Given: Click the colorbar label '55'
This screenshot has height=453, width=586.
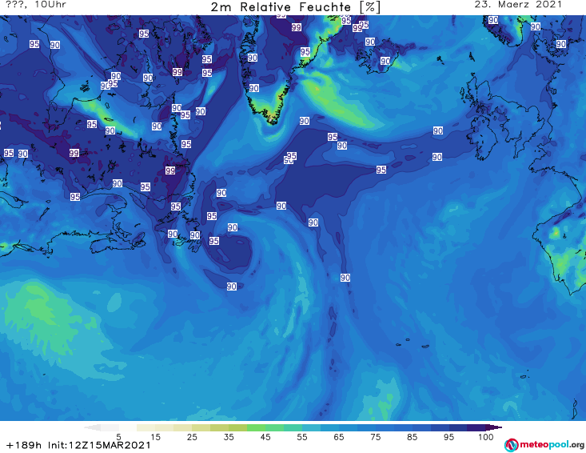Looking at the screenshot, I should pos(301,437).
